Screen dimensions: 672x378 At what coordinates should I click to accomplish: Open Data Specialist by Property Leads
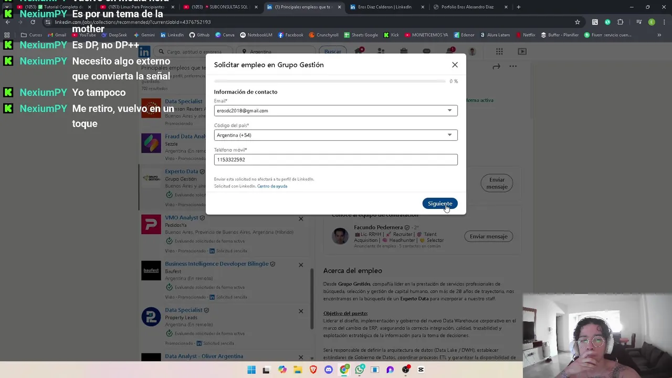(x=183, y=310)
